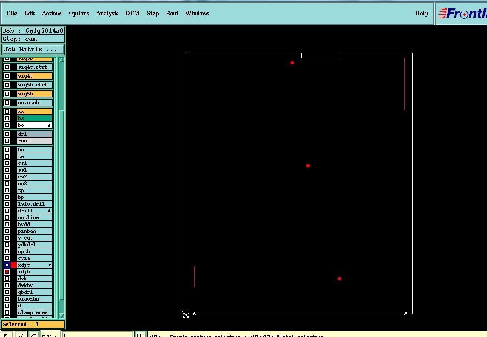
Task: Open the File menu
Action: point(12,14)
